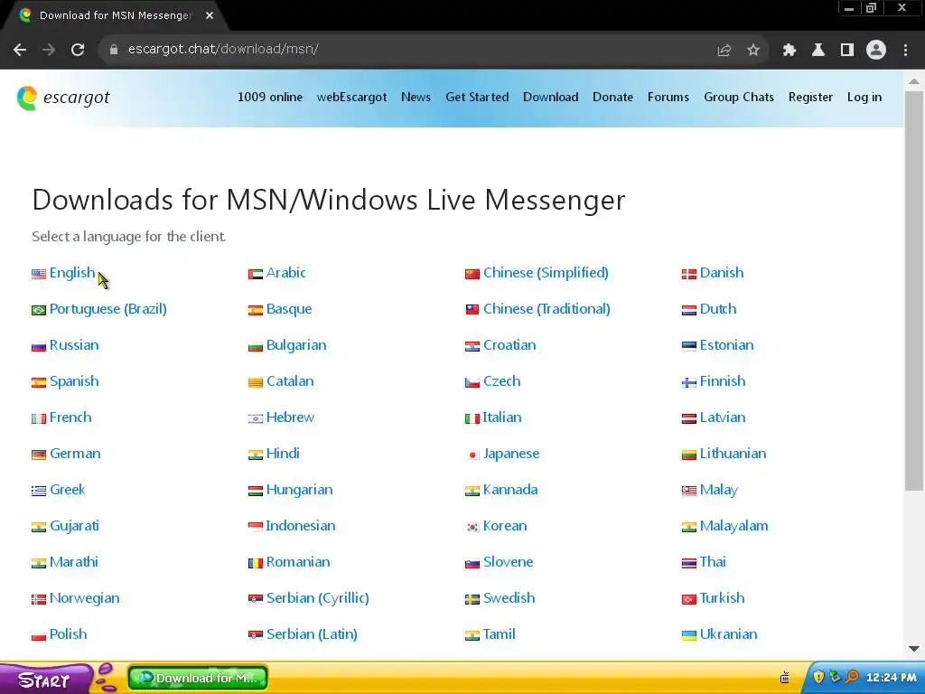Select French language download

pyautogui.click(x=70, y=417)
